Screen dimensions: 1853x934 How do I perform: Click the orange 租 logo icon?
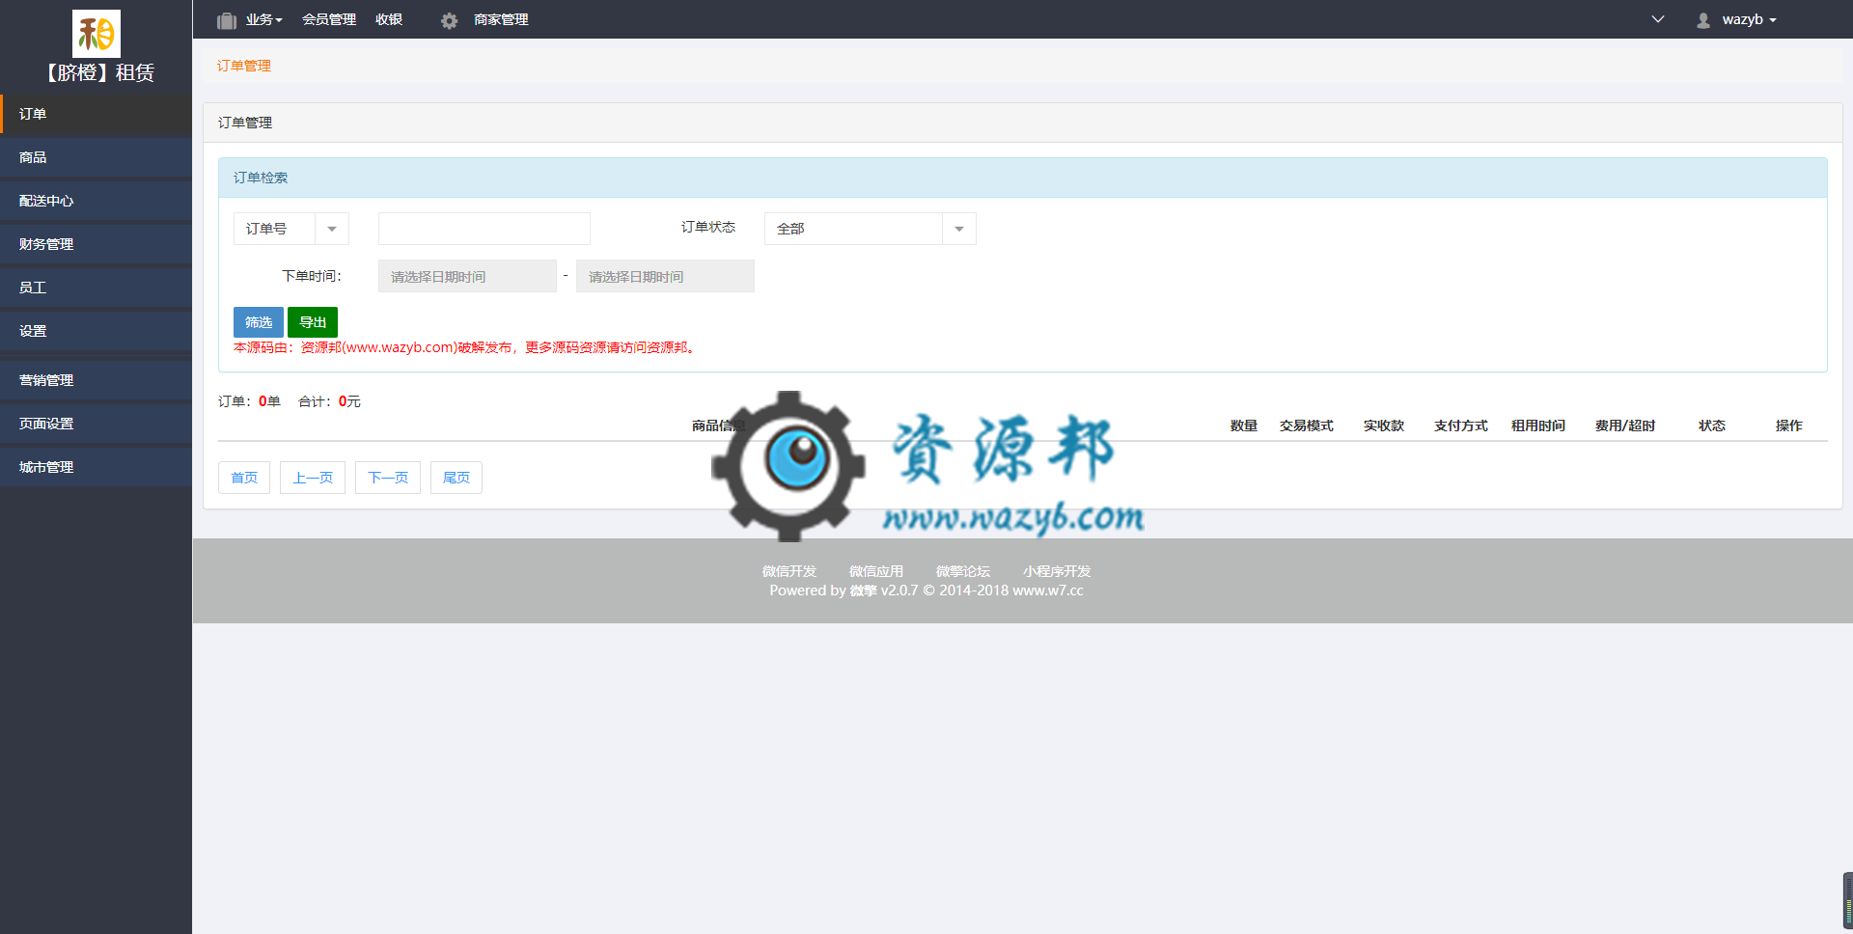pos(97,34)
